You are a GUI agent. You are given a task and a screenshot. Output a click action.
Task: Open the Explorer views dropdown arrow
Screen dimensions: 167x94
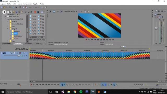pos(44,12)
